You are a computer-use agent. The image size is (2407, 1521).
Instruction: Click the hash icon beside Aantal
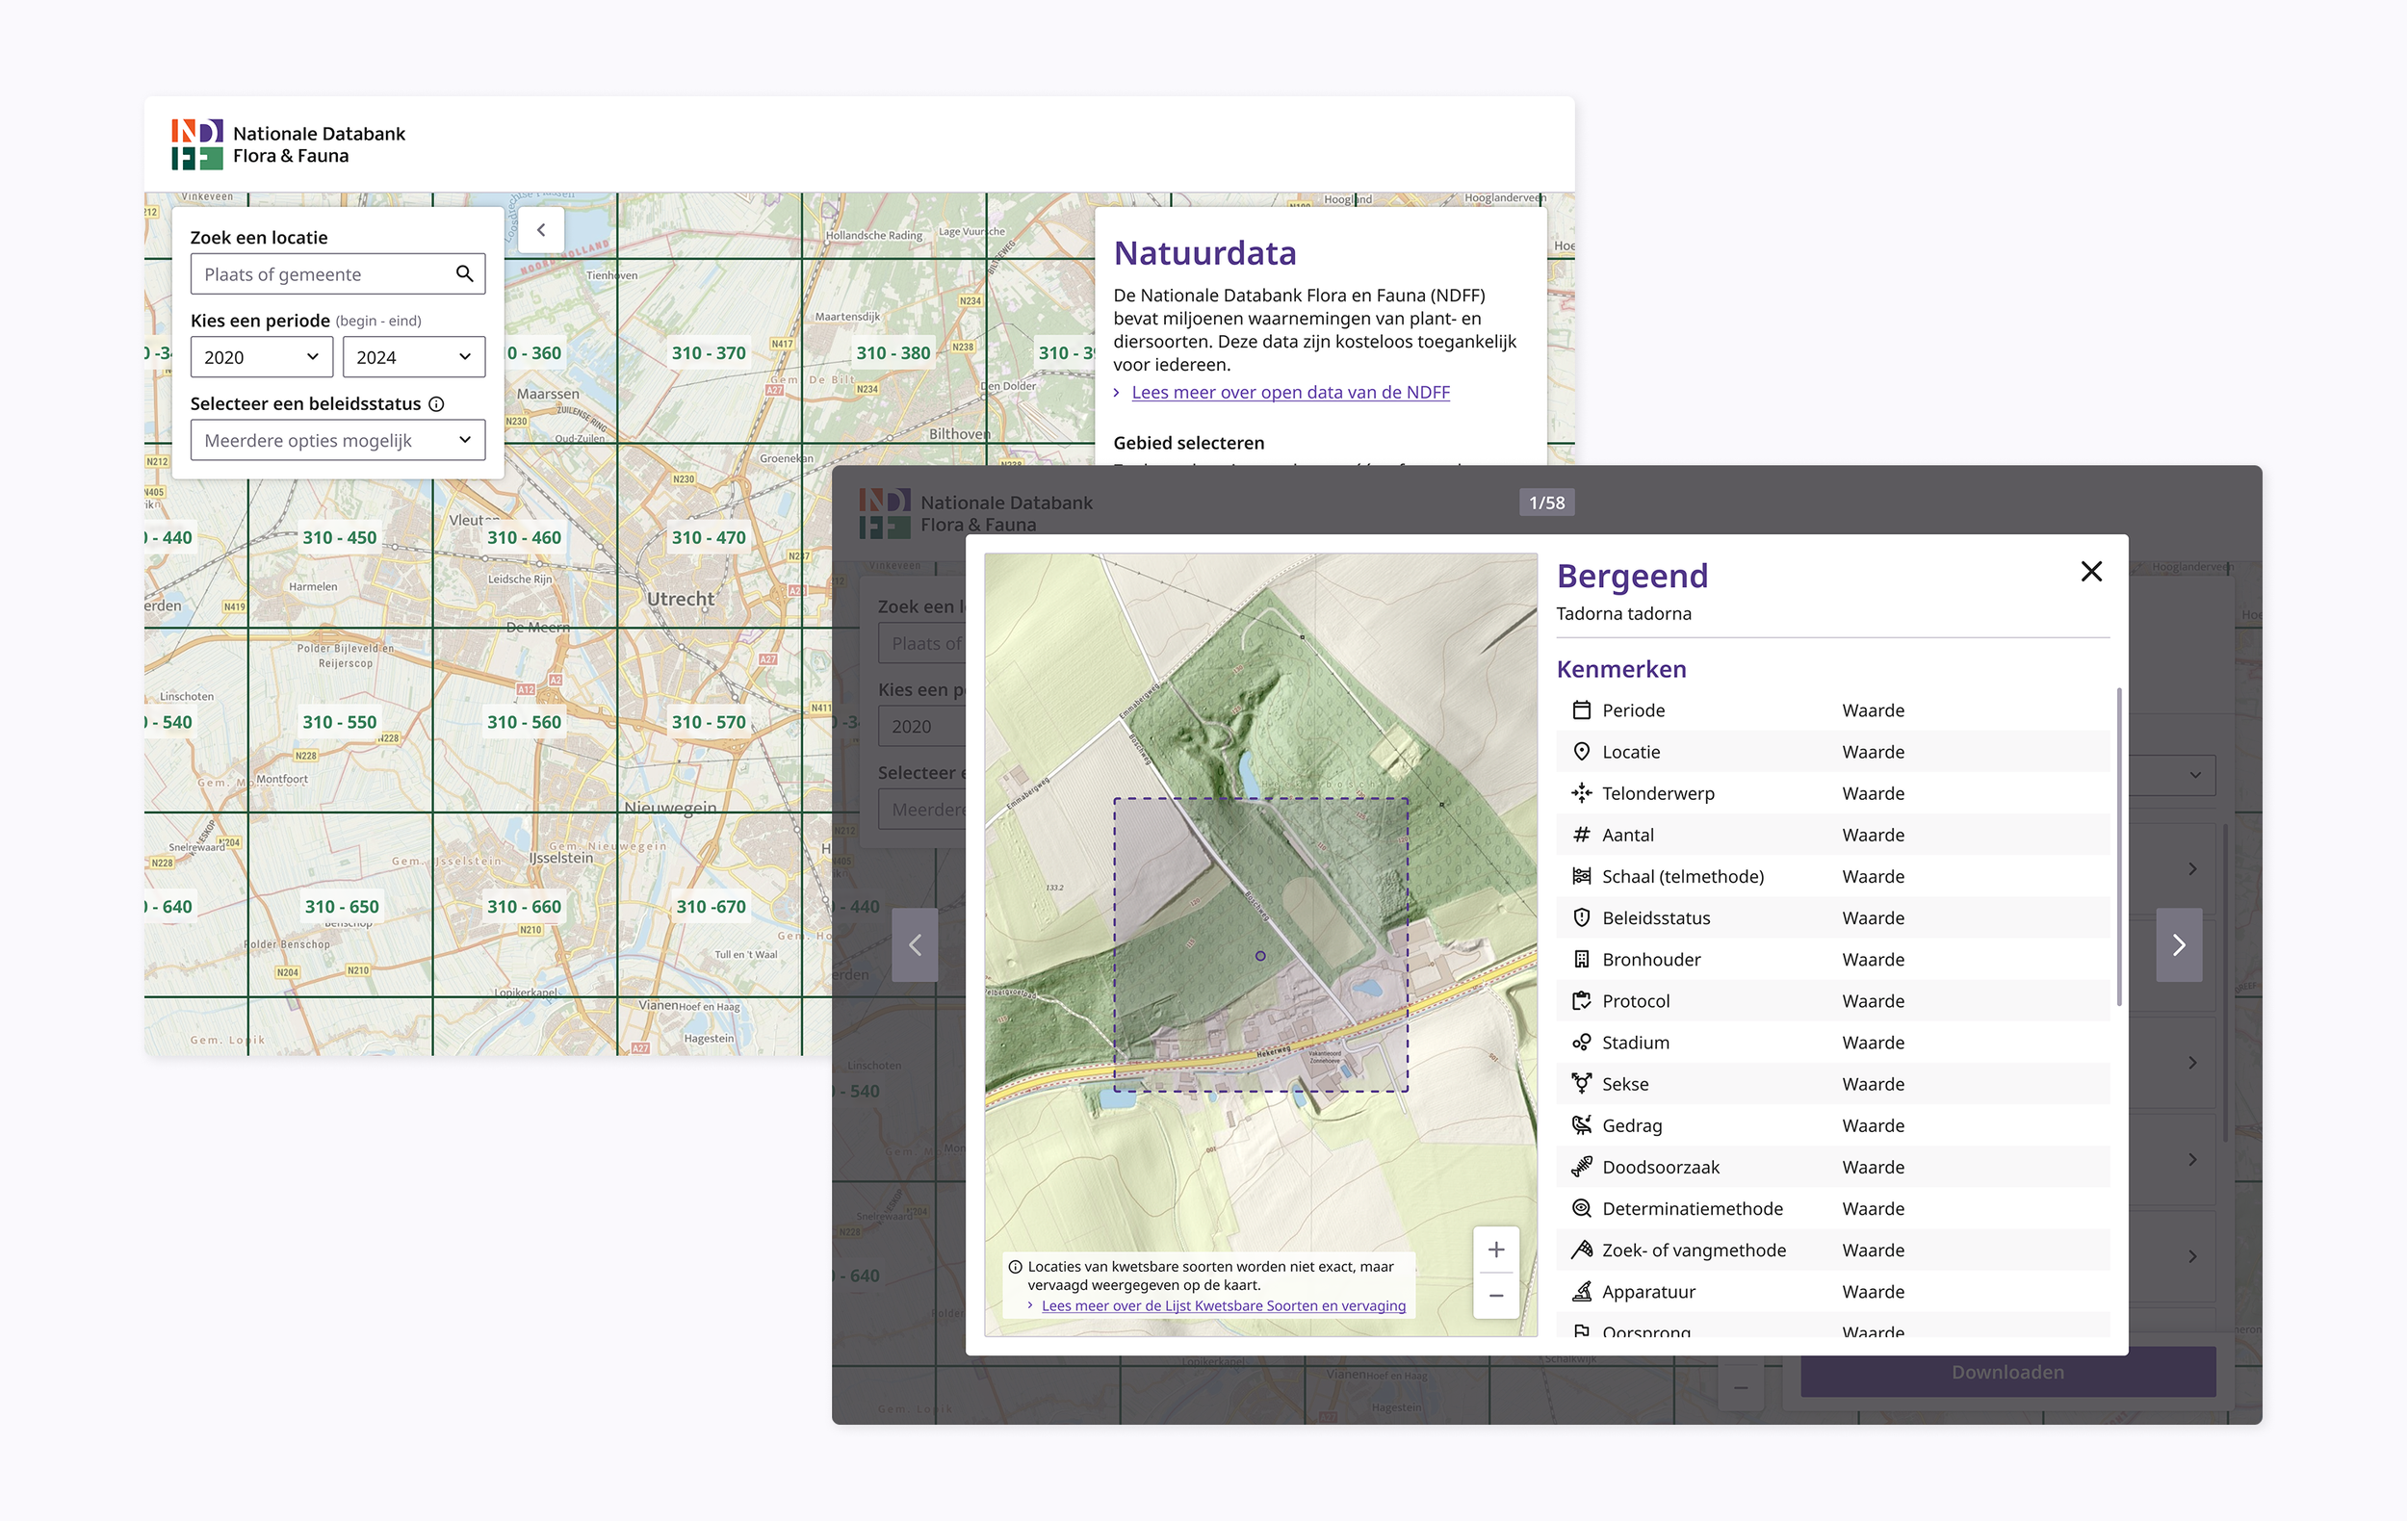click(1581, 835)
